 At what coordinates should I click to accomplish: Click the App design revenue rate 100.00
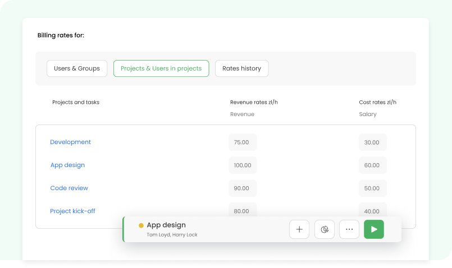click(x=242, y=165)
